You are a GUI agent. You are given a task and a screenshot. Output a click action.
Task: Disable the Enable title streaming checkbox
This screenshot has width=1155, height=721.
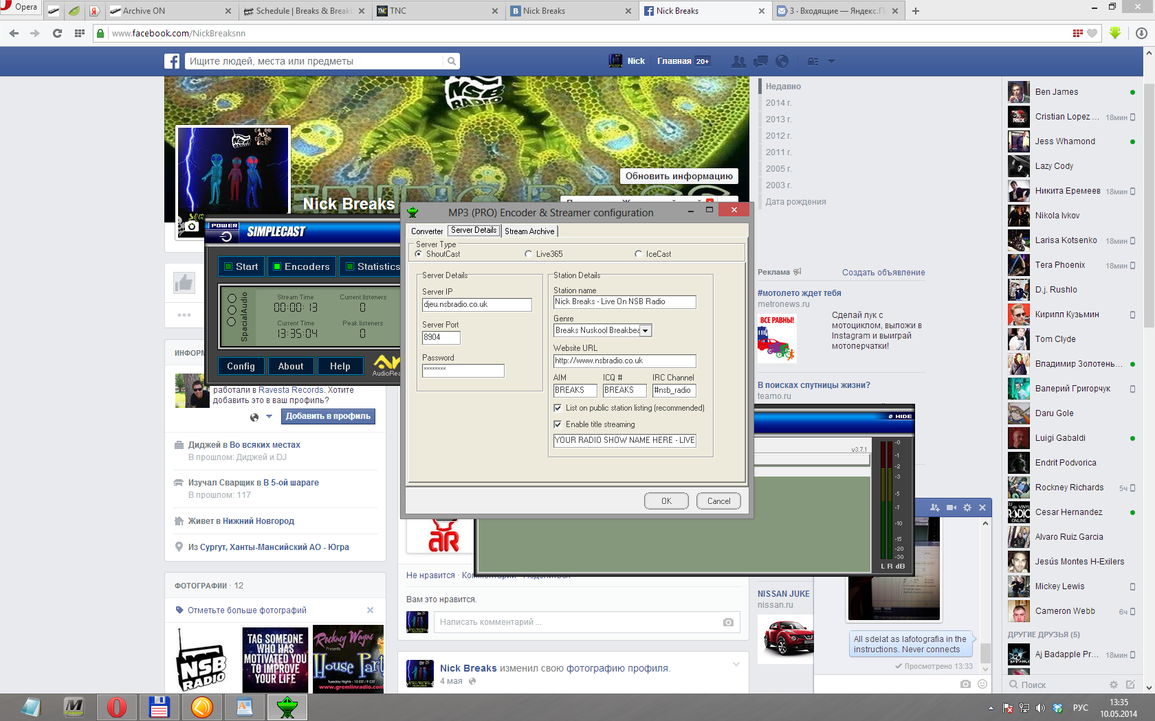tap(558, 424)
